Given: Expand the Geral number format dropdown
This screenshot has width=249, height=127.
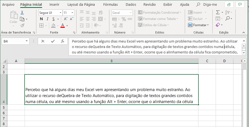Looking at the screenshot, I should coord(131,13).
